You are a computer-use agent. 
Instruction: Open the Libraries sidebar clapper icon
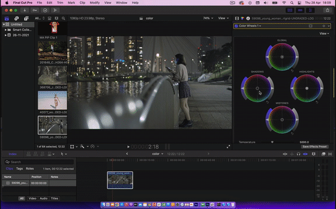pos(7,18)
